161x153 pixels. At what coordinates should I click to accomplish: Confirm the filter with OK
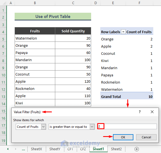tap(123, 137)
